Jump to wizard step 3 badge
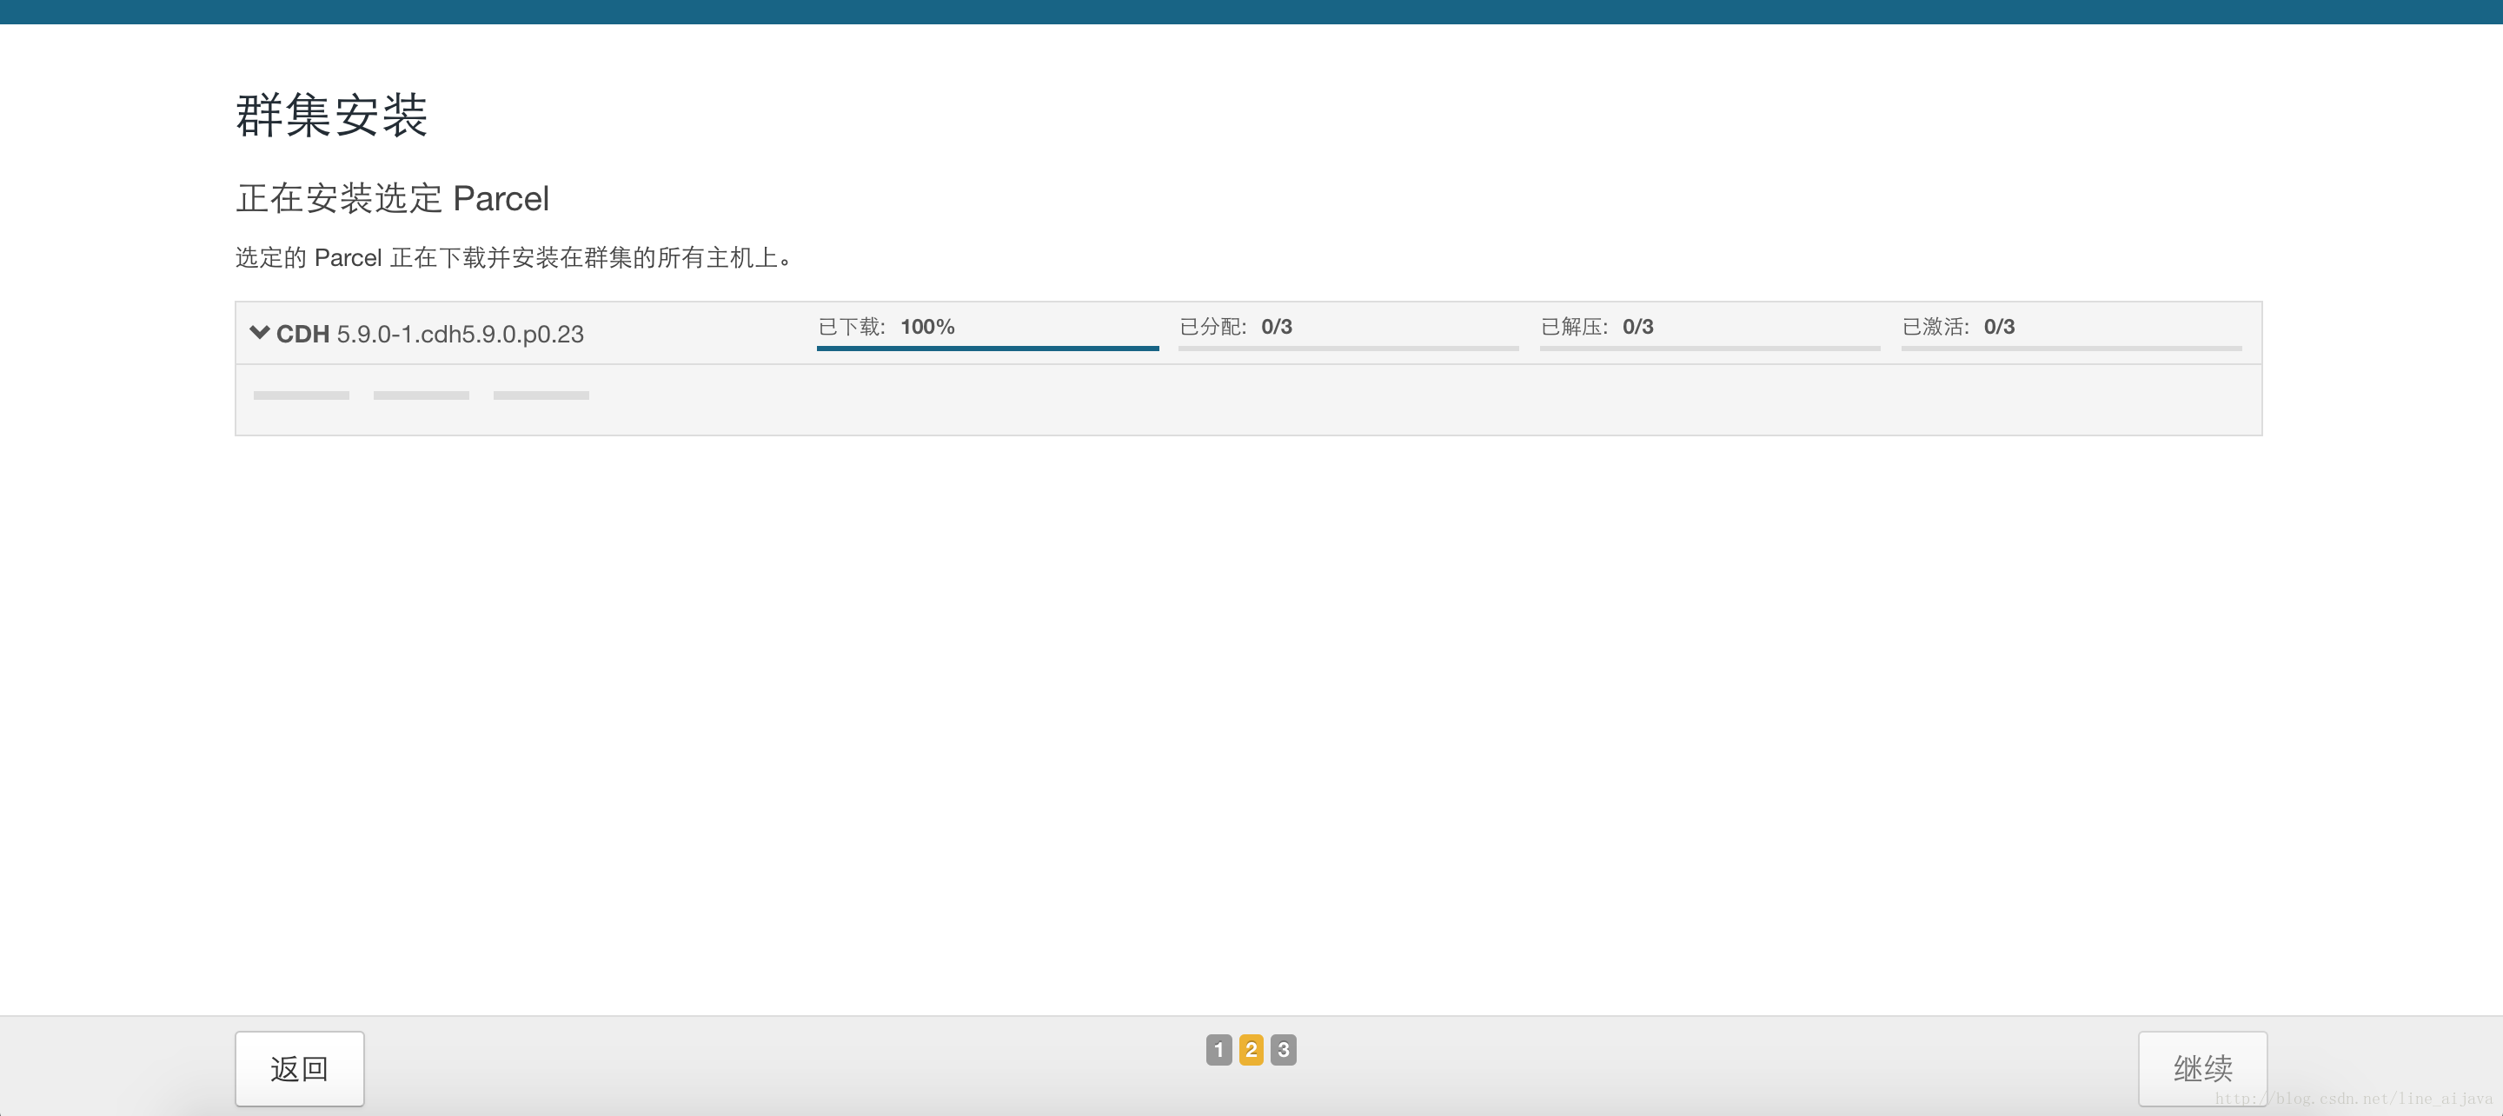The image size is (2503, 1116). coord(1283,1050)
